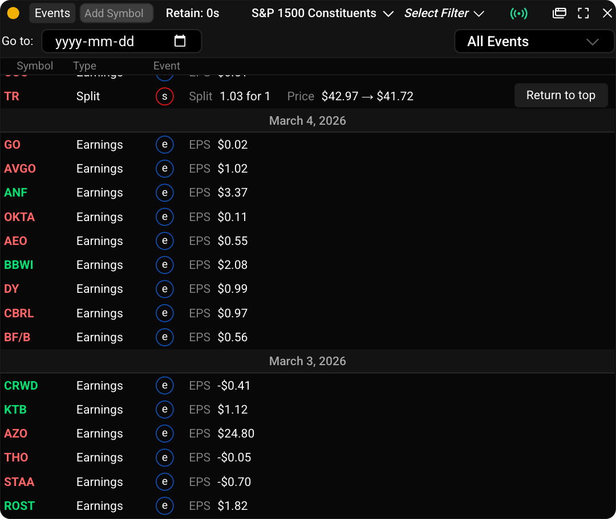
Task: Select the BBWI ticker symbol
Action: 17,265
